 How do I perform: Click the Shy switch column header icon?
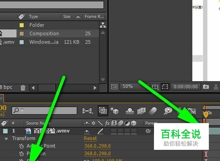tap(87, 123)
